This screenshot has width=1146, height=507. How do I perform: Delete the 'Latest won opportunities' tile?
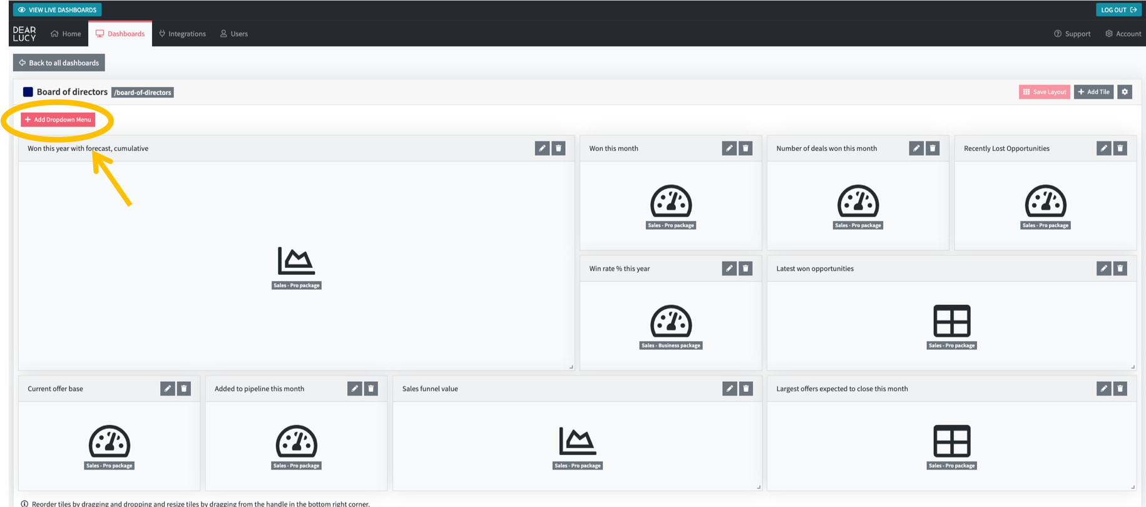tap(1120, 269)
